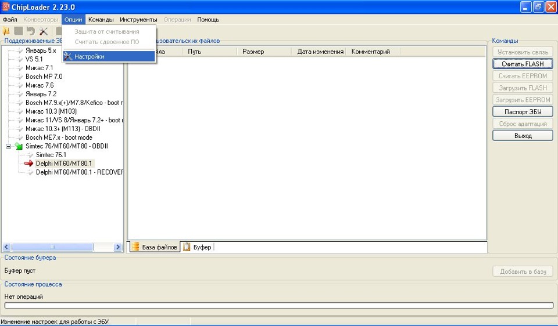558x326 pixels.
Task: Click the arrow icon next to Simtec 76.1
Action: [30, 155]
